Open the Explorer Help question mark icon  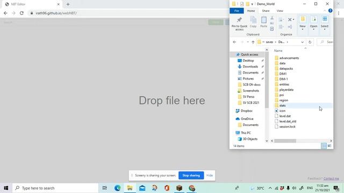(330, 11)
